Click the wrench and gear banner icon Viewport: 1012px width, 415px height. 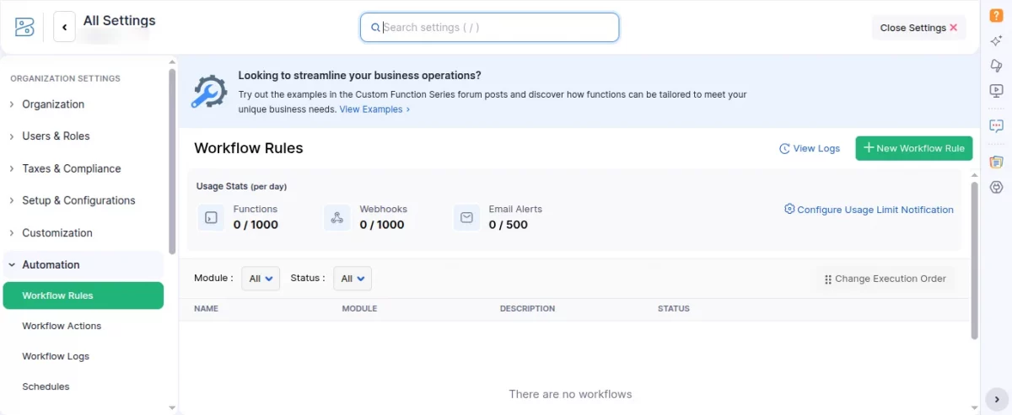pos(207,92)
